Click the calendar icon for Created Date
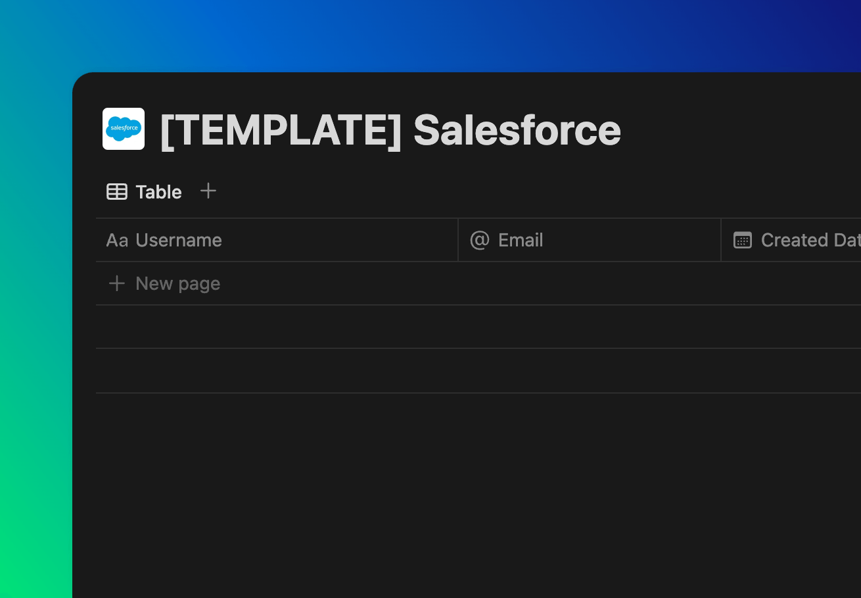The image size is (861, 598). 743,241
